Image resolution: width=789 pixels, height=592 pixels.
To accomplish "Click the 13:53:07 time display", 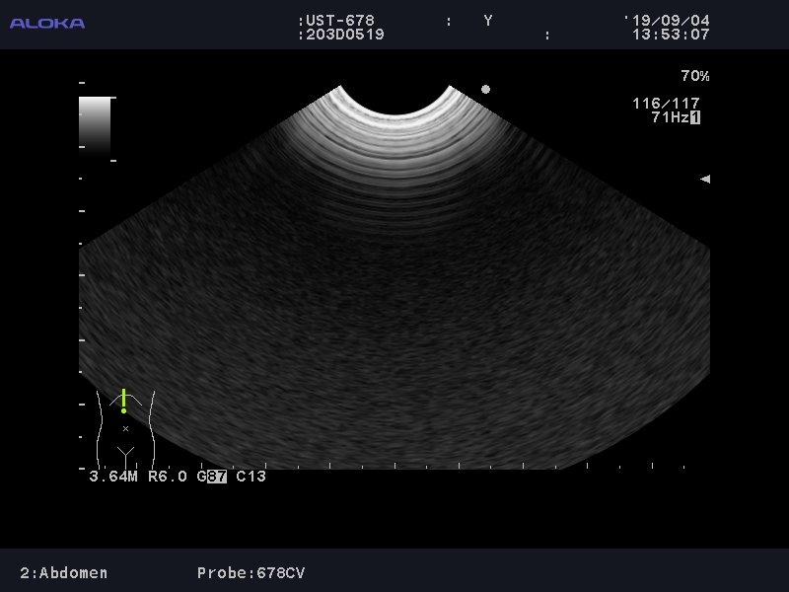I will [671, 35].
